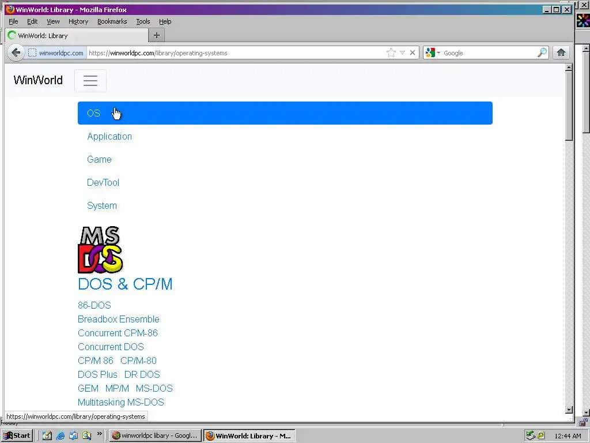Go to the Game category
Image resolution: width=590 pixels, height=443 pixels.
99,159
